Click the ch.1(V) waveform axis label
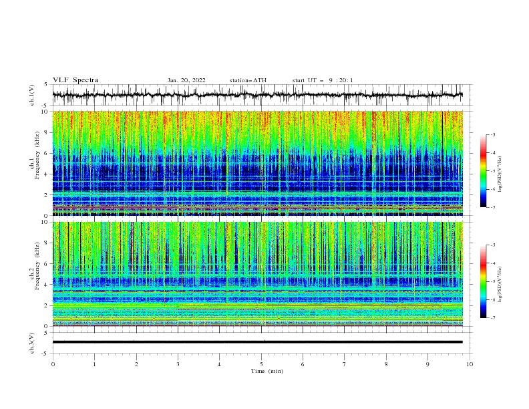Screen dimensions: 529x409 tap(32, 95)
